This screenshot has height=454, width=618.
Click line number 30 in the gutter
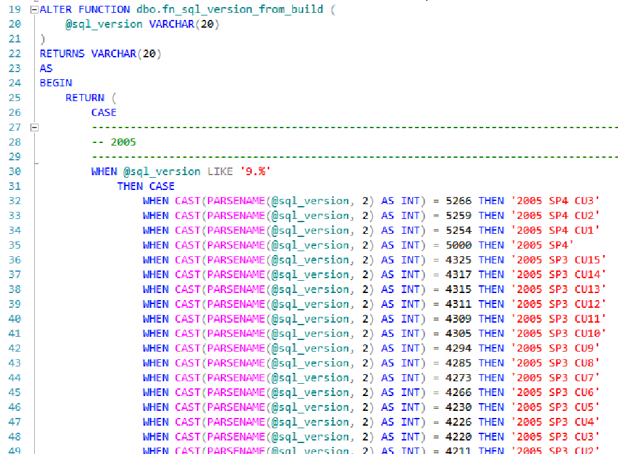click(x=14, y=171)
